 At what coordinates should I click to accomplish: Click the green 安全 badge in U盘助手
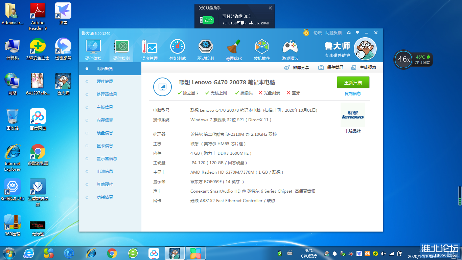tap(207, 20)
